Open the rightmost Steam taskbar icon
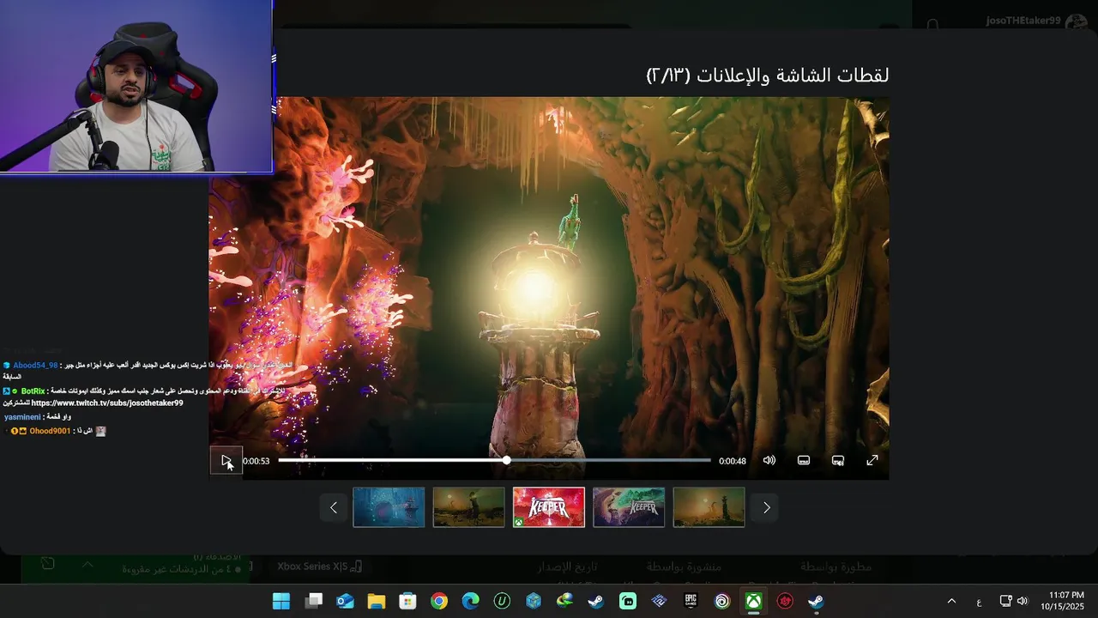 [x=816, y=602]
